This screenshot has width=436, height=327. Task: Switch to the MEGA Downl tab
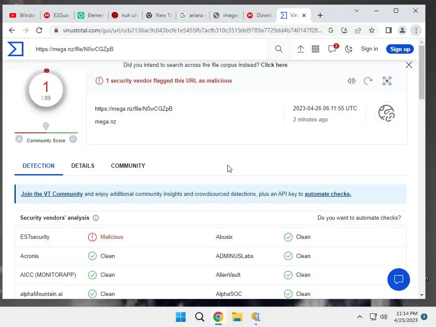260,15
